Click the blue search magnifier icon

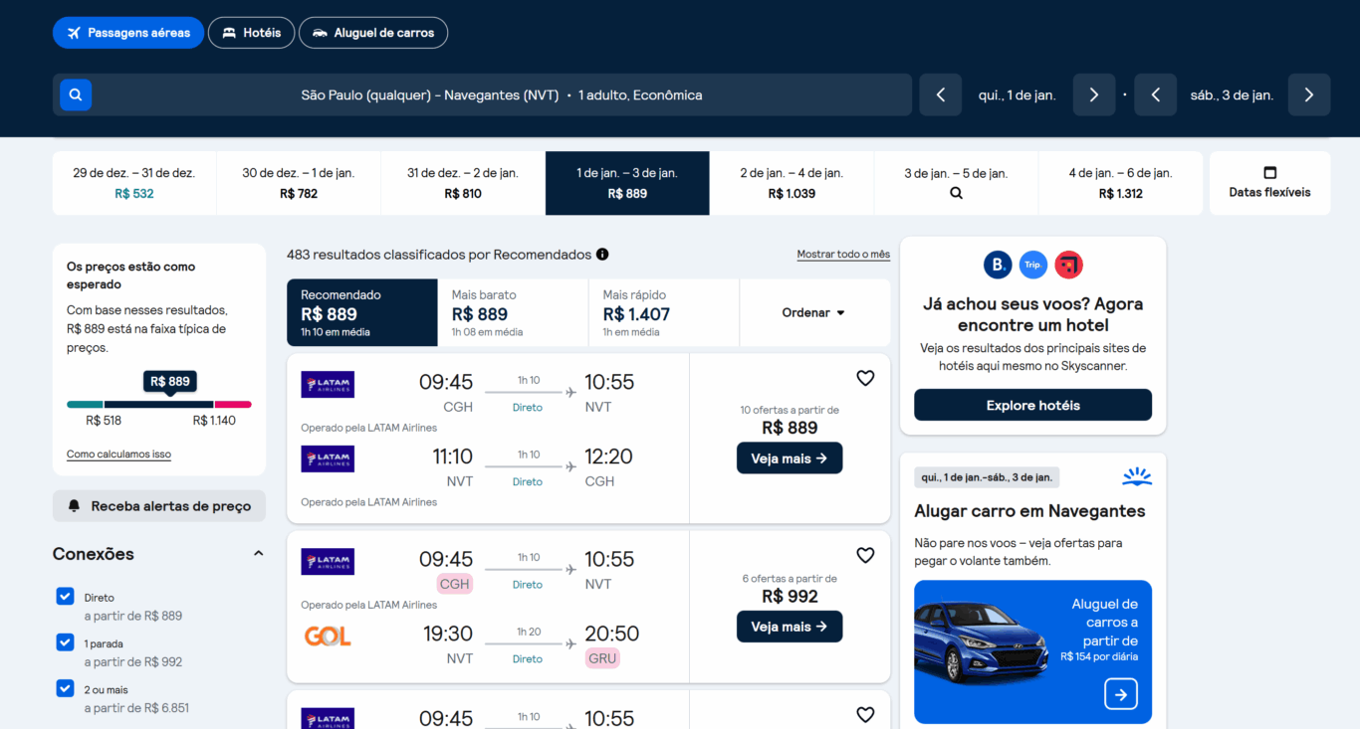(76, 93)
